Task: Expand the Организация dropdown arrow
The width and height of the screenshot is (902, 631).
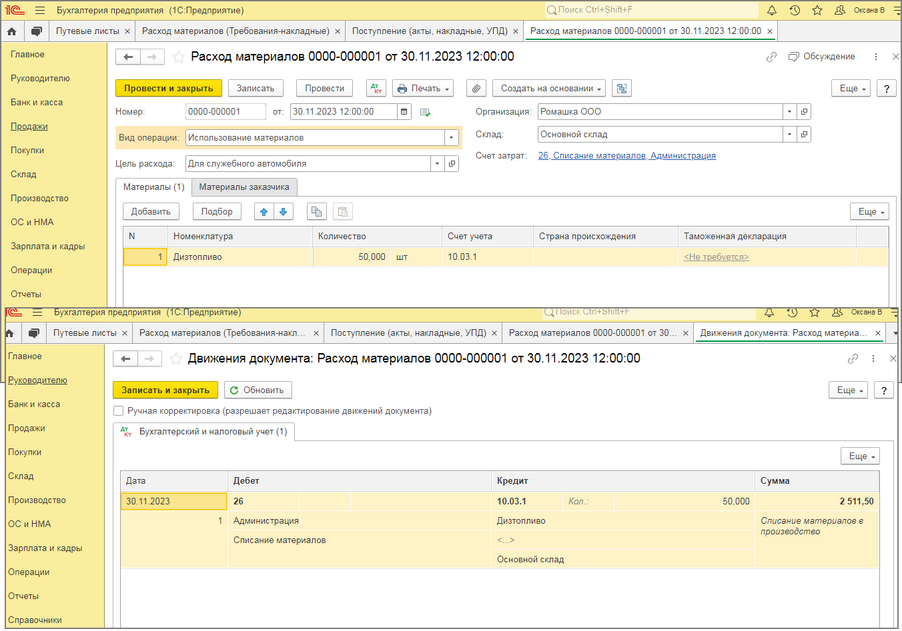Action: click(790, 112)
